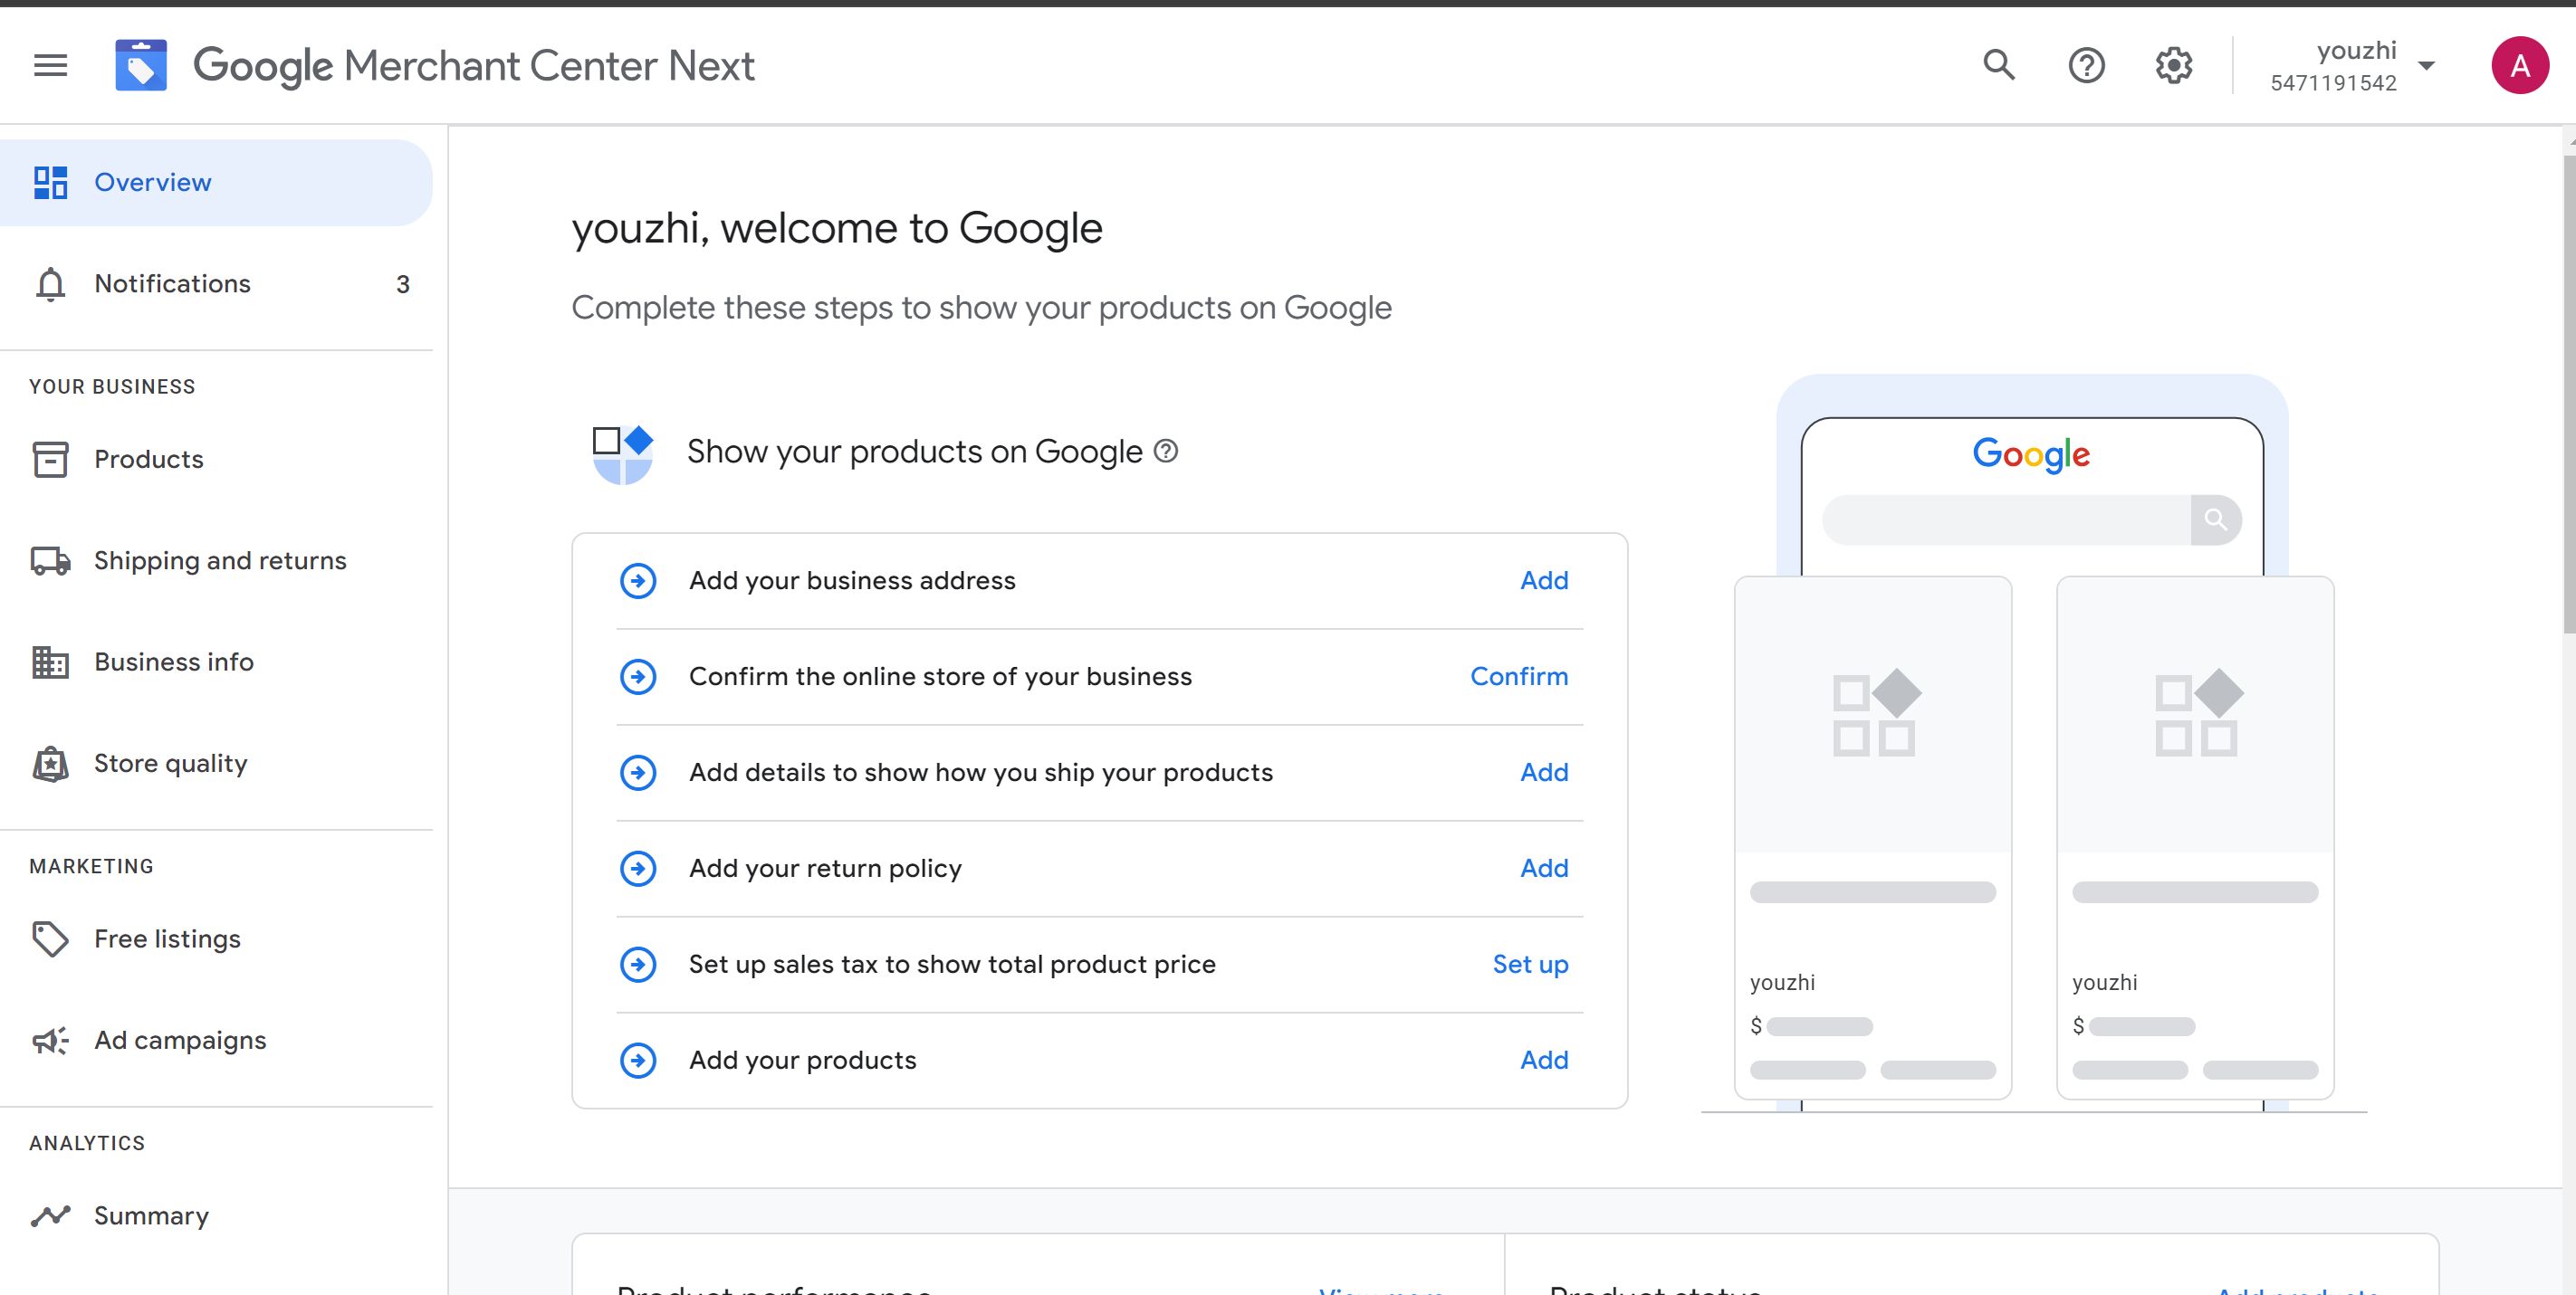Click 'Google Merchant Center Next' title text
The width and height of the screenshot is (2576, 1295).
click(473, 66)
